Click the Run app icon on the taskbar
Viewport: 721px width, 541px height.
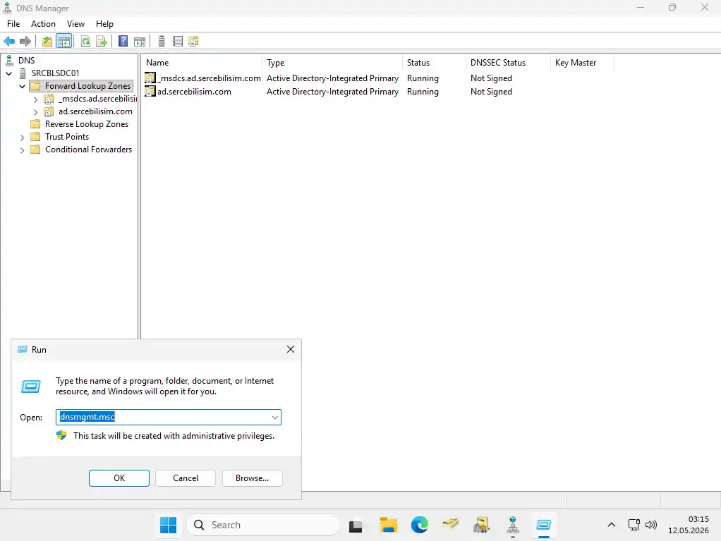(543, 525)
